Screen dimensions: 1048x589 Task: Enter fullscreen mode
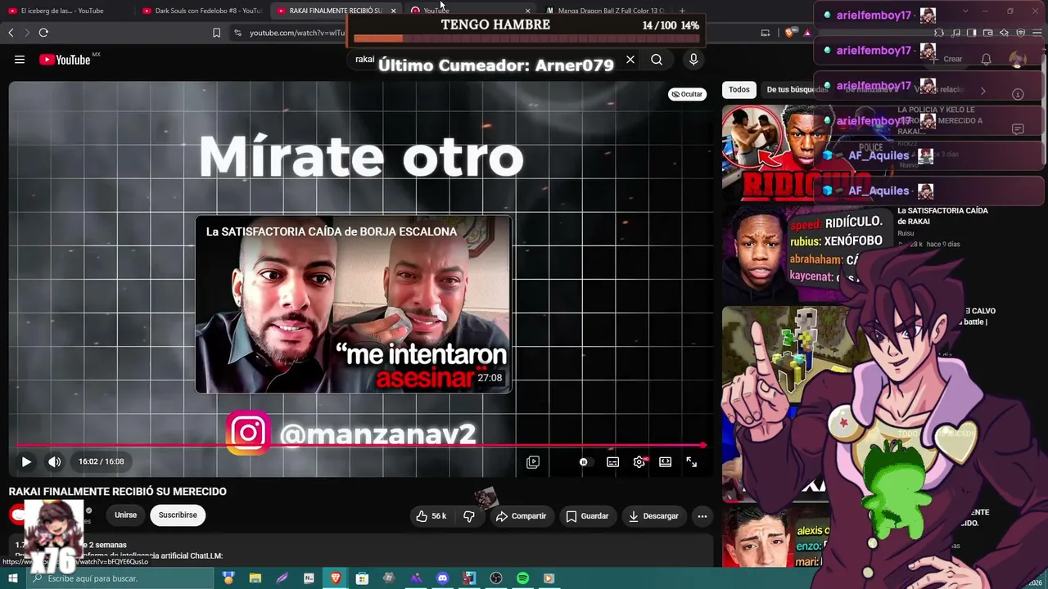692,462
